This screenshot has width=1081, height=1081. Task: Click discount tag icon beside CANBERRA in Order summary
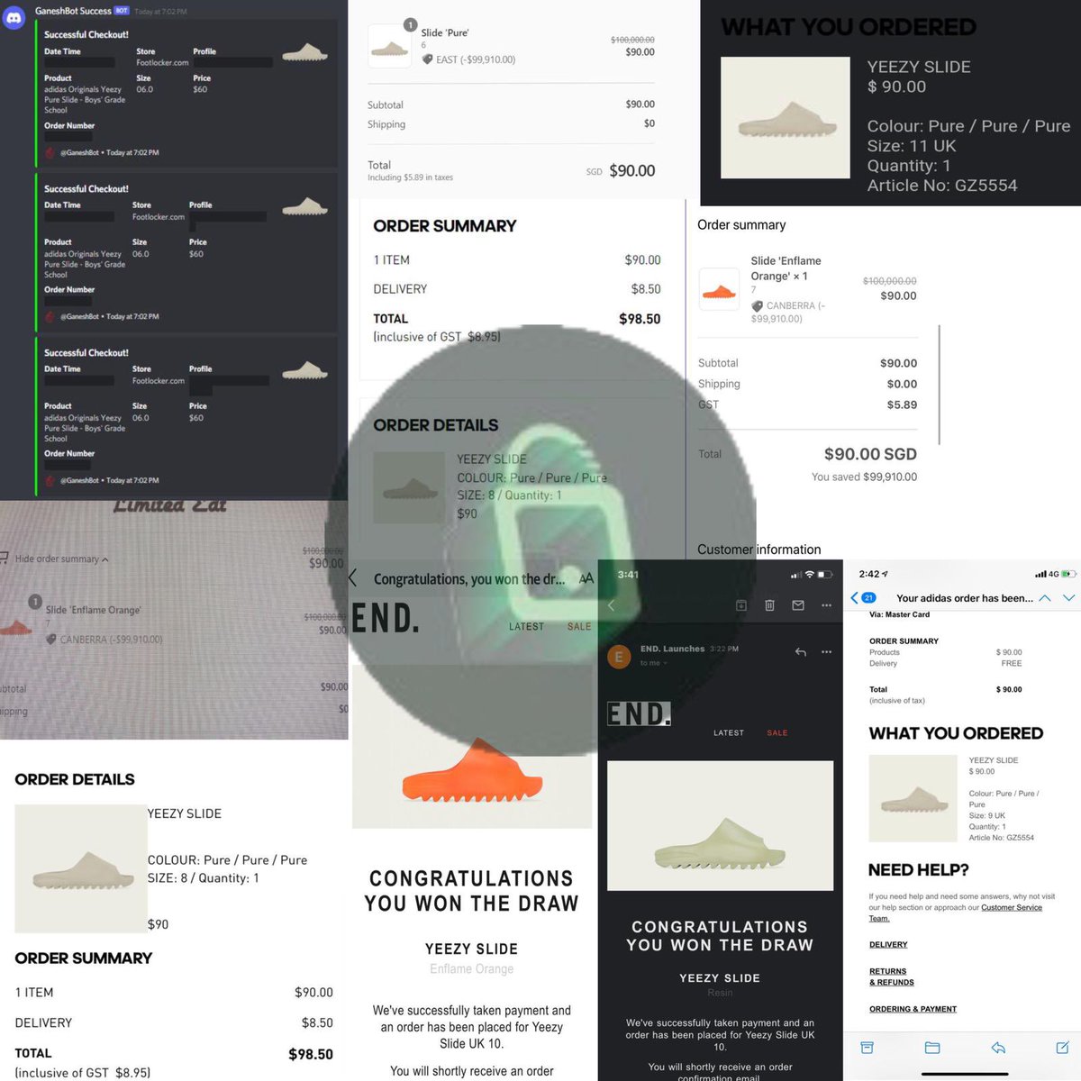coord(758,305)
